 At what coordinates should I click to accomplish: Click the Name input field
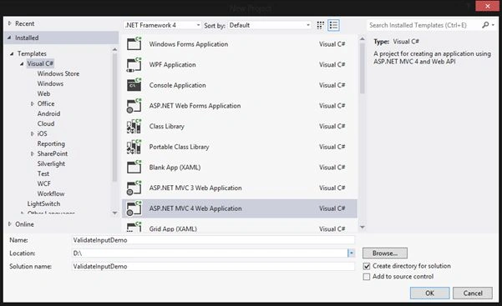[x=213, y=240]
